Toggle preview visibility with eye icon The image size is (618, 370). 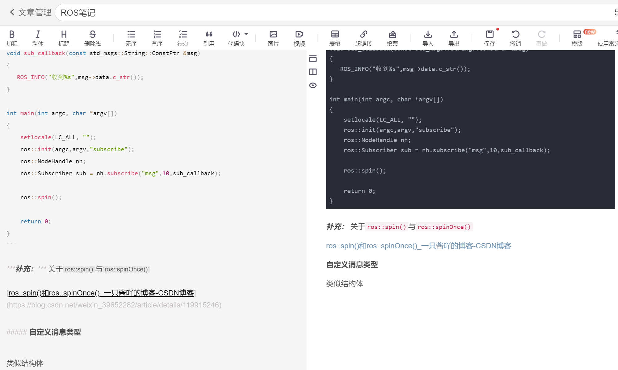pos(313,85)
